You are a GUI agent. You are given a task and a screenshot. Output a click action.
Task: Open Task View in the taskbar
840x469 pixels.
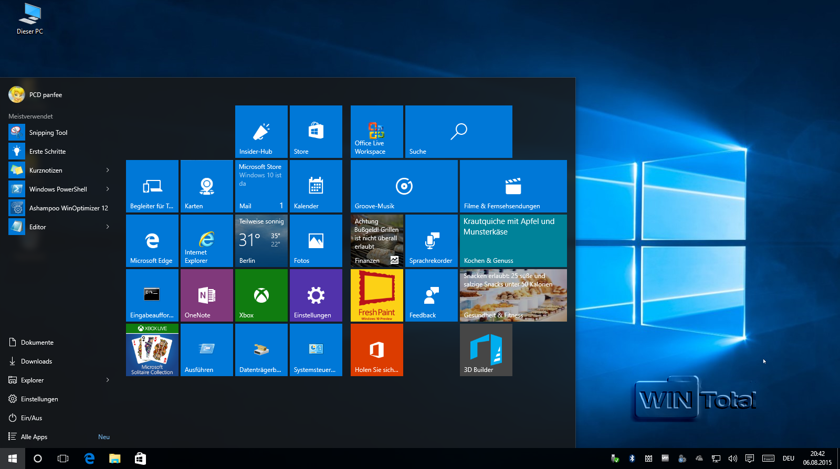pyautogui.click(x=63, y=459)
